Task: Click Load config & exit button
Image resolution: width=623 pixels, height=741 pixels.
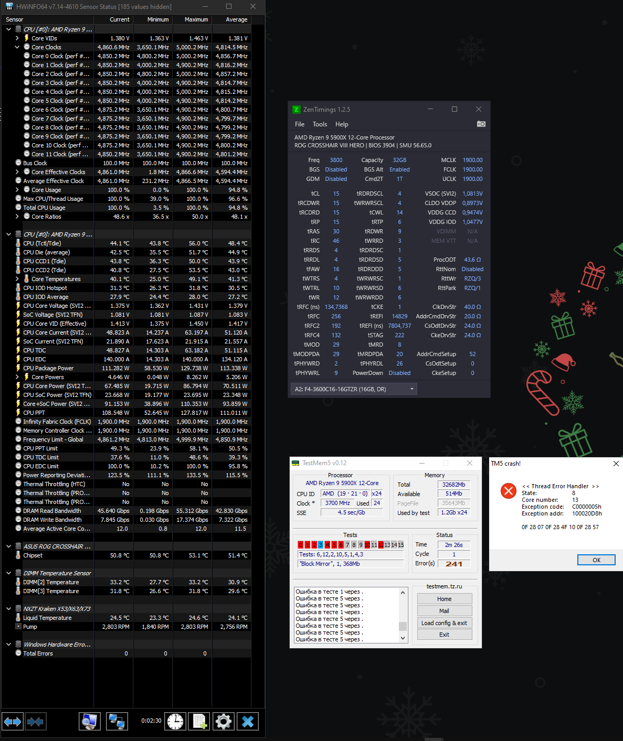Action: [x=445, y=623]
